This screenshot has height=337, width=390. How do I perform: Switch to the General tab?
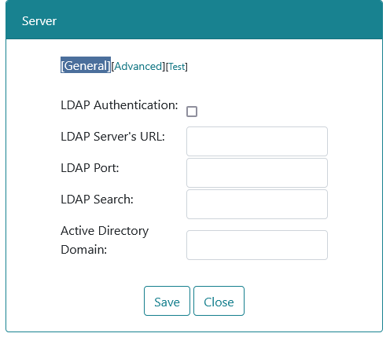click(x=86, y=65)
